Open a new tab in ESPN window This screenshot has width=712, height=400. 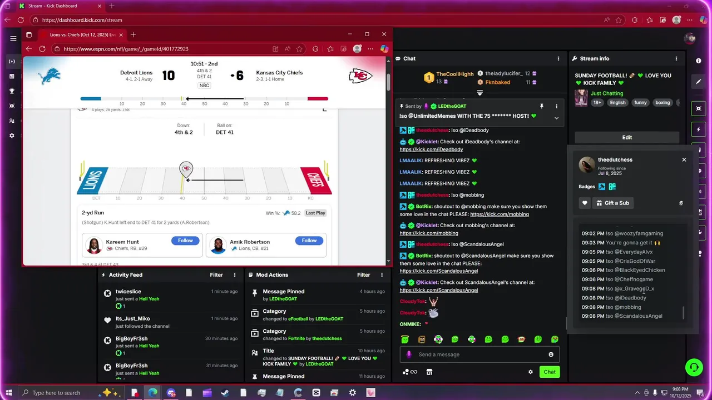(x=133, y=34)
